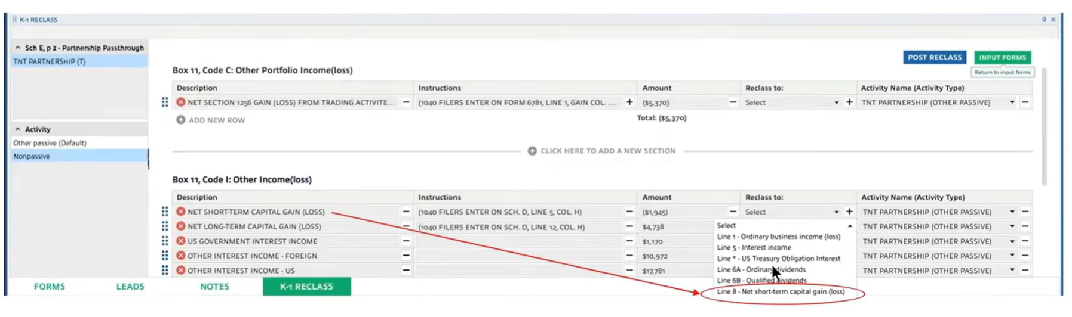Image resolution: width=1072 pixels, height=317 pixels.
Task: Collapse the Activity list section
Action: click(17, 129)
